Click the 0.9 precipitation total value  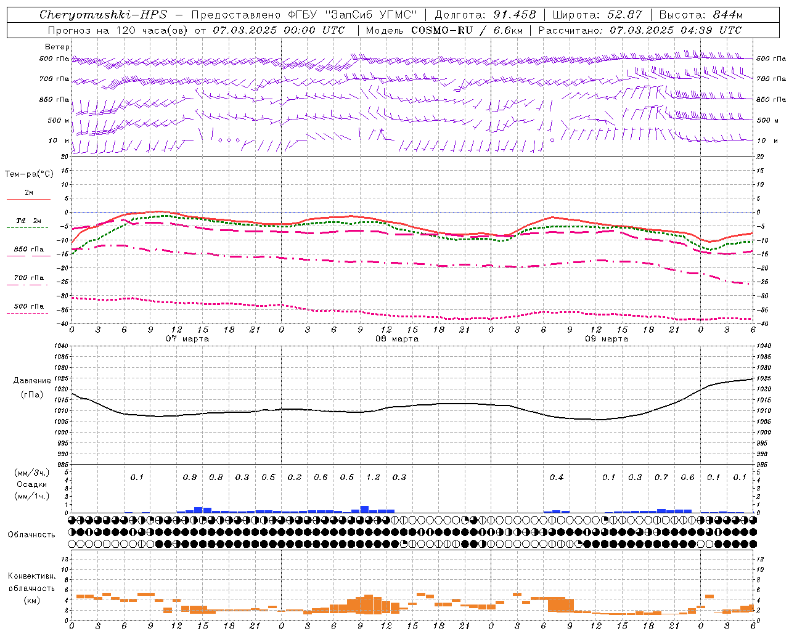point(190,477)
